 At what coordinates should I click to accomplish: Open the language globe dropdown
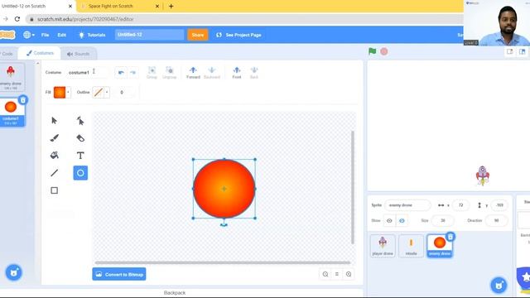coord(29,35)
